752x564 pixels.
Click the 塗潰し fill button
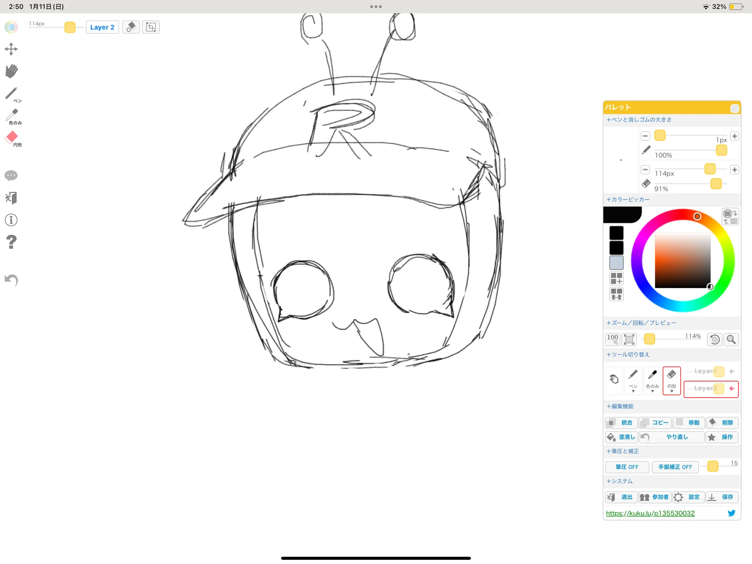pyautogui.click(x=621, y=437)
